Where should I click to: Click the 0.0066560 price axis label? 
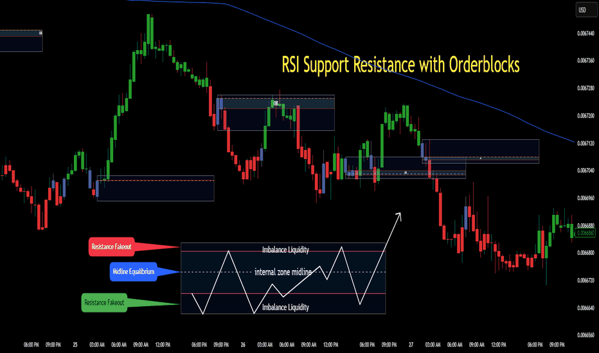point(585,335)
